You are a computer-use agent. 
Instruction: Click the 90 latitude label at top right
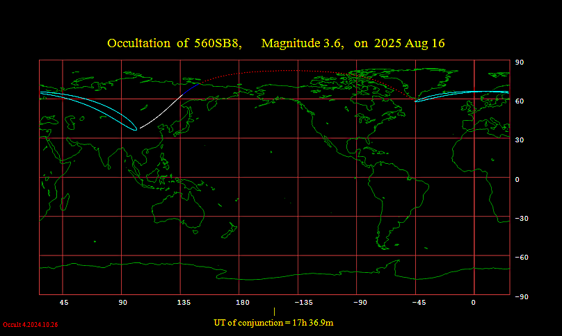[519, 62]
